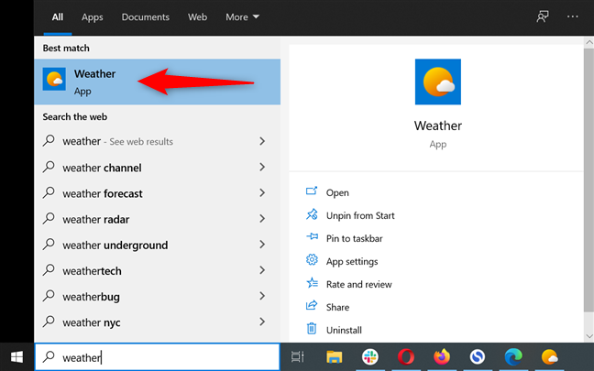594x371 pixels.
Task: Click magnifier icon beside weather channel
Action: pyautogui.click(x=49, y=167)
